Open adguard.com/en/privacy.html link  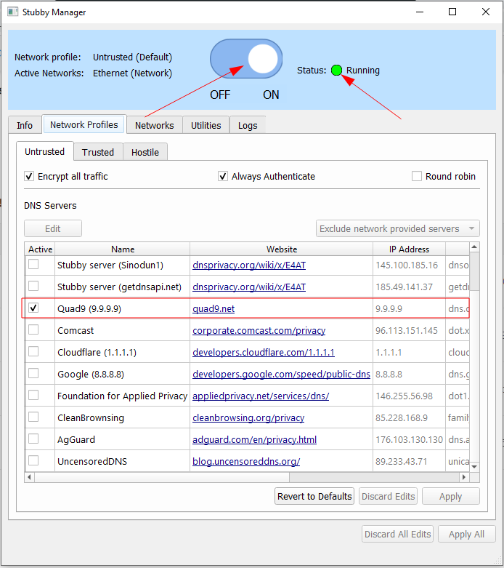(x=254, y=439)
